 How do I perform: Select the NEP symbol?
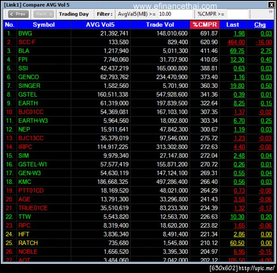[x=24, y=129]
